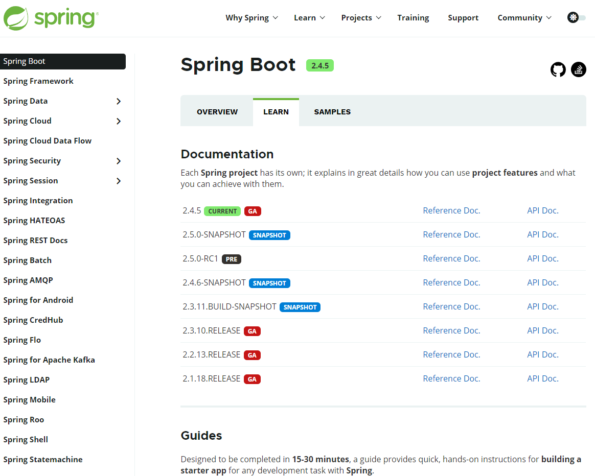Open Spring Roo project
This screenshot has height=476, width=595.
pyautogui.click(x=24, y=419)
